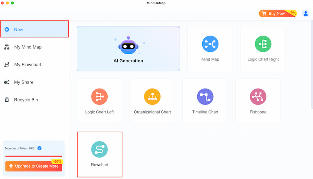313x179 pixels.
Task: Click the -60% badge on Upgrade button
Action: (57, 161)
